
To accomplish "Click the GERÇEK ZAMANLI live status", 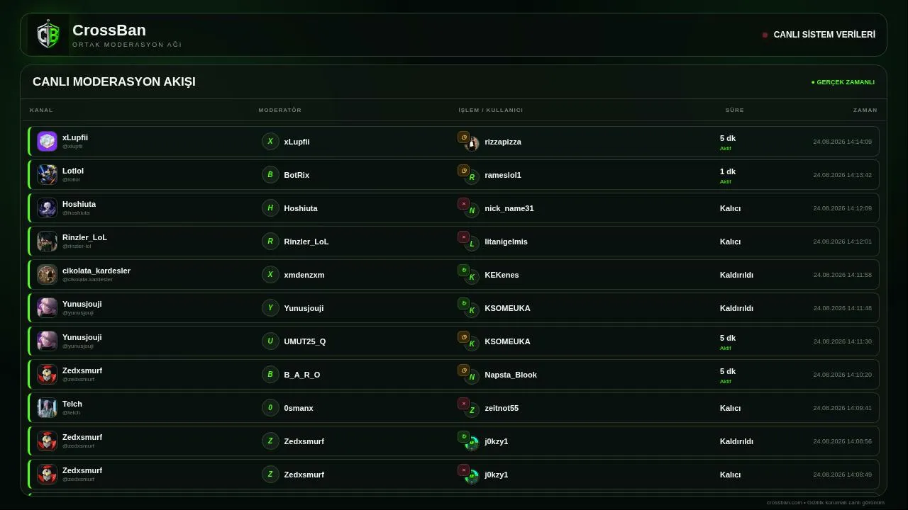I will (x=843, y=82).
